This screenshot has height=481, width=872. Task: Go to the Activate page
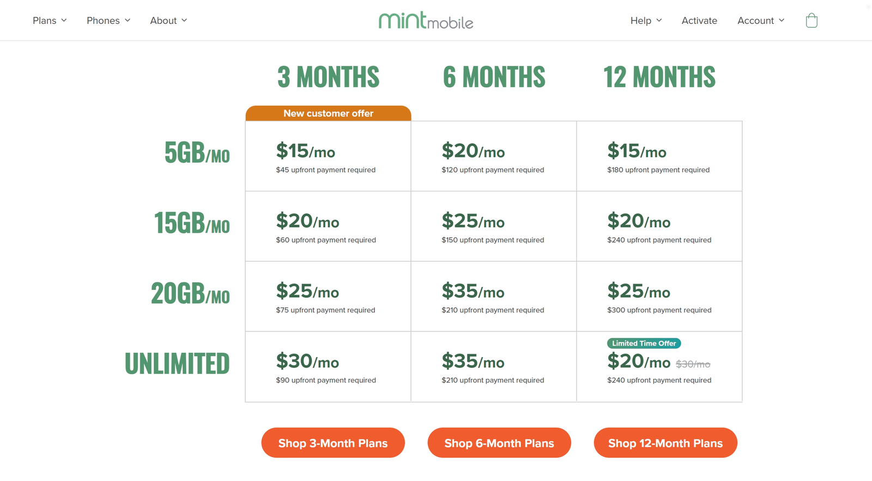click(699, 21)
